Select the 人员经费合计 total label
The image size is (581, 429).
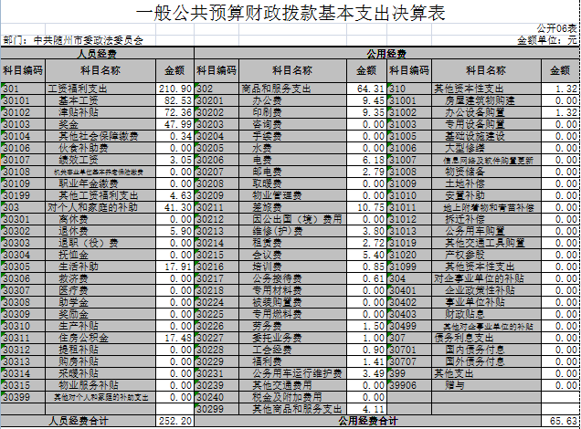(79, 421)
